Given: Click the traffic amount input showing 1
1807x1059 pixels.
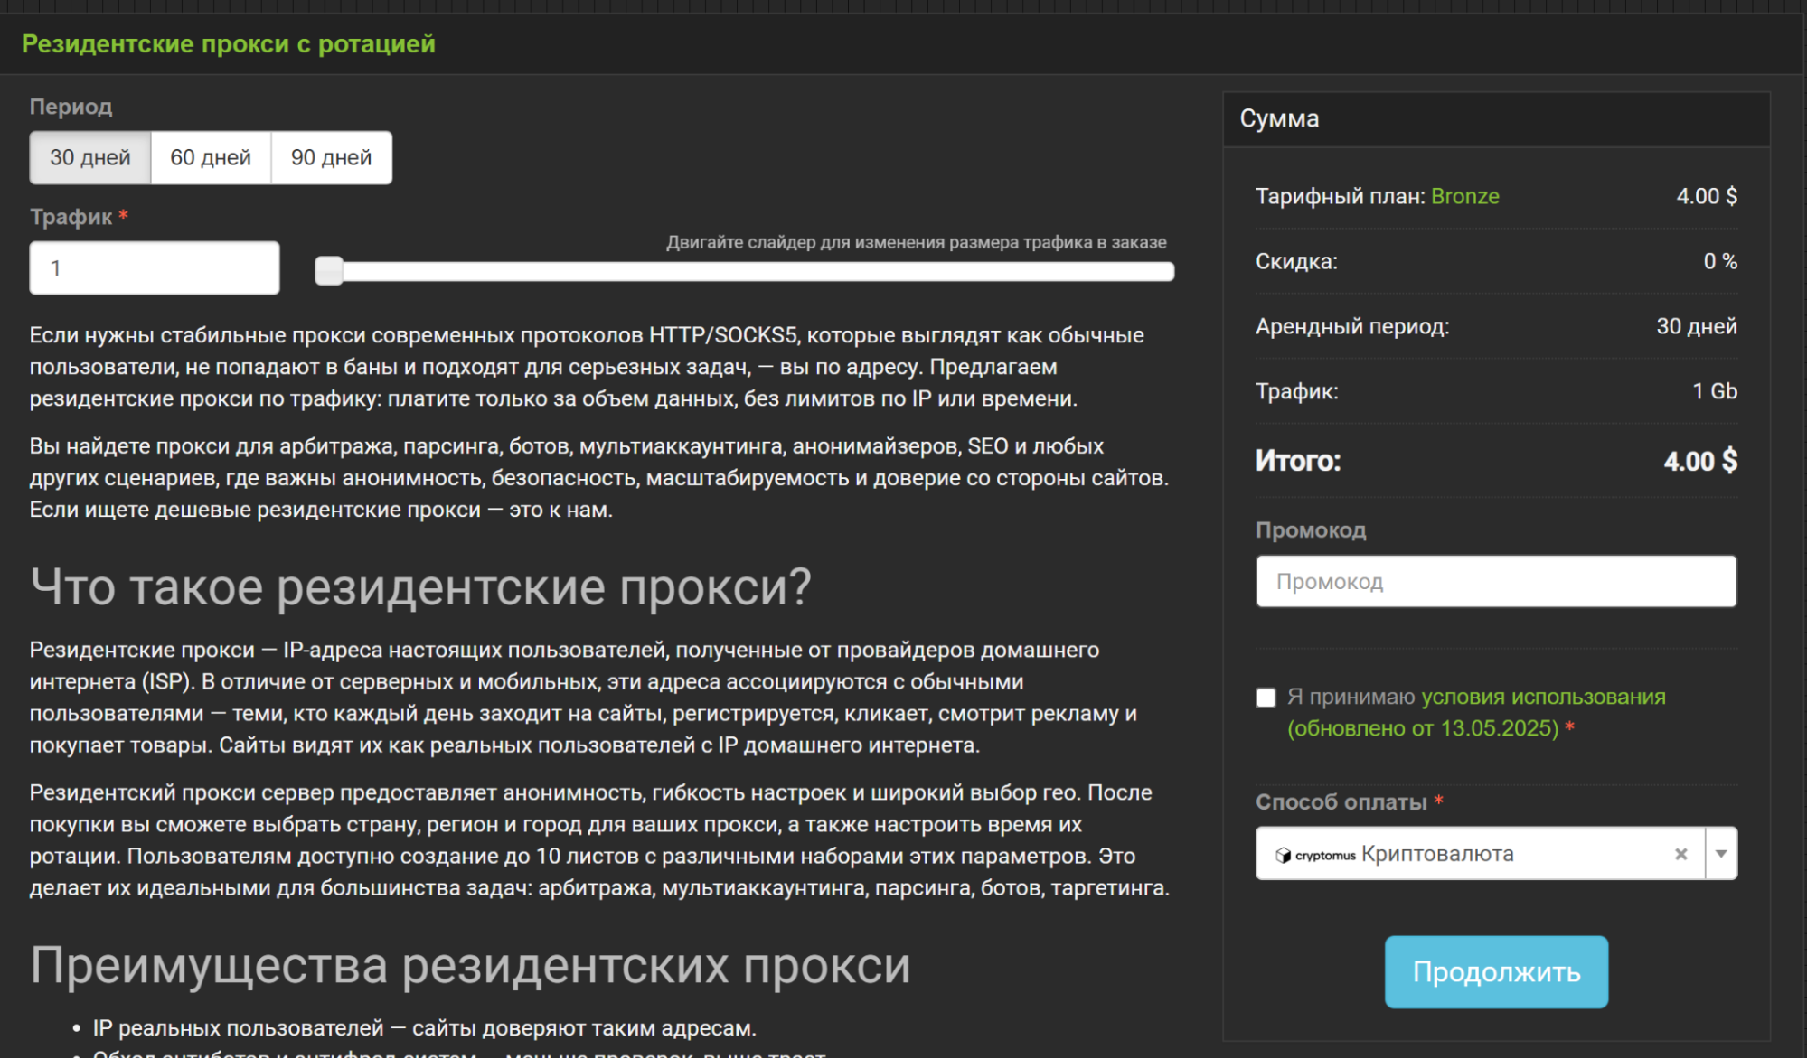Looking at the screenshot, I should pyautogui.click(x=154, y=267).
